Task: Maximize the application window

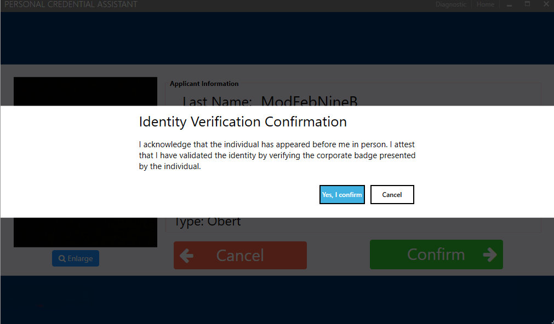Action: (x=528, y=4)
